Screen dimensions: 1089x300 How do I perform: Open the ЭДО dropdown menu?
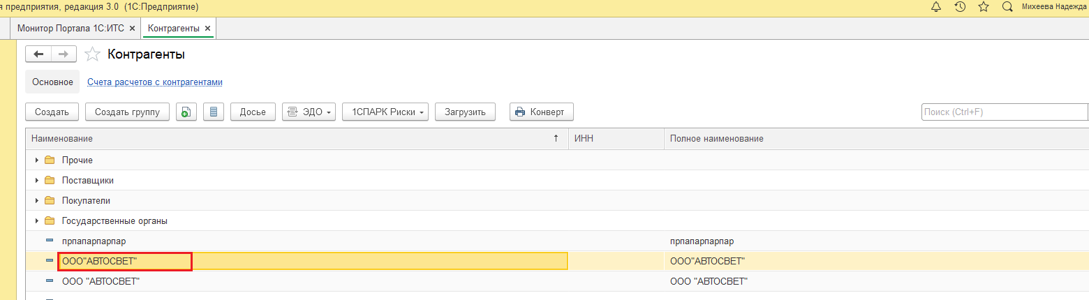click(x=309, y=112)
